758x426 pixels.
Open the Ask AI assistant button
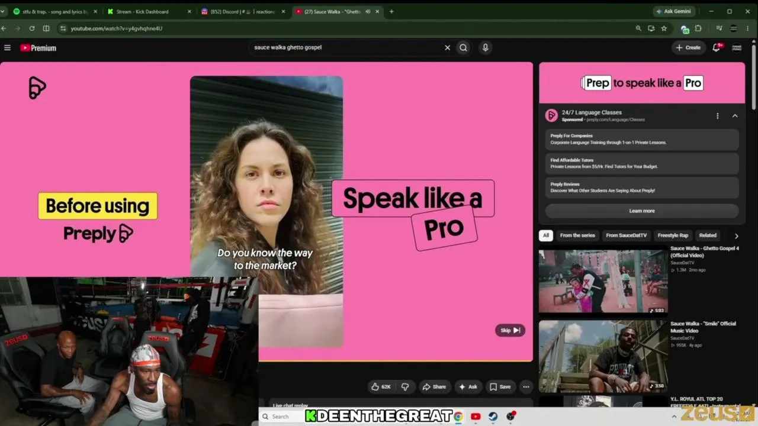(x=468, y=387)
